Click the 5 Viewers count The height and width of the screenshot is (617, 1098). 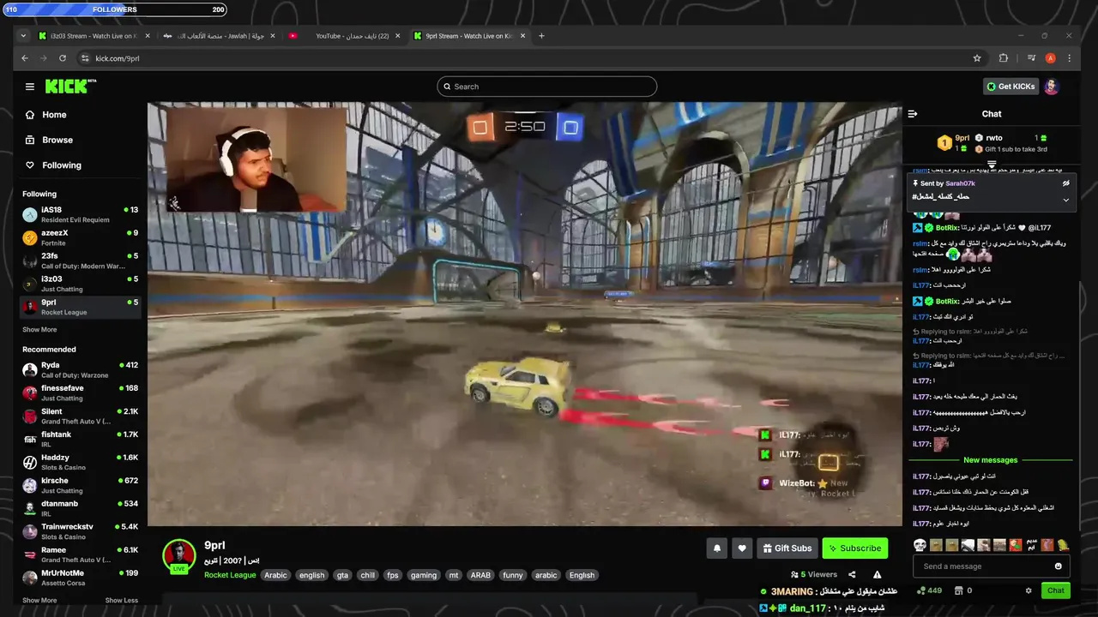coord(815,575)
